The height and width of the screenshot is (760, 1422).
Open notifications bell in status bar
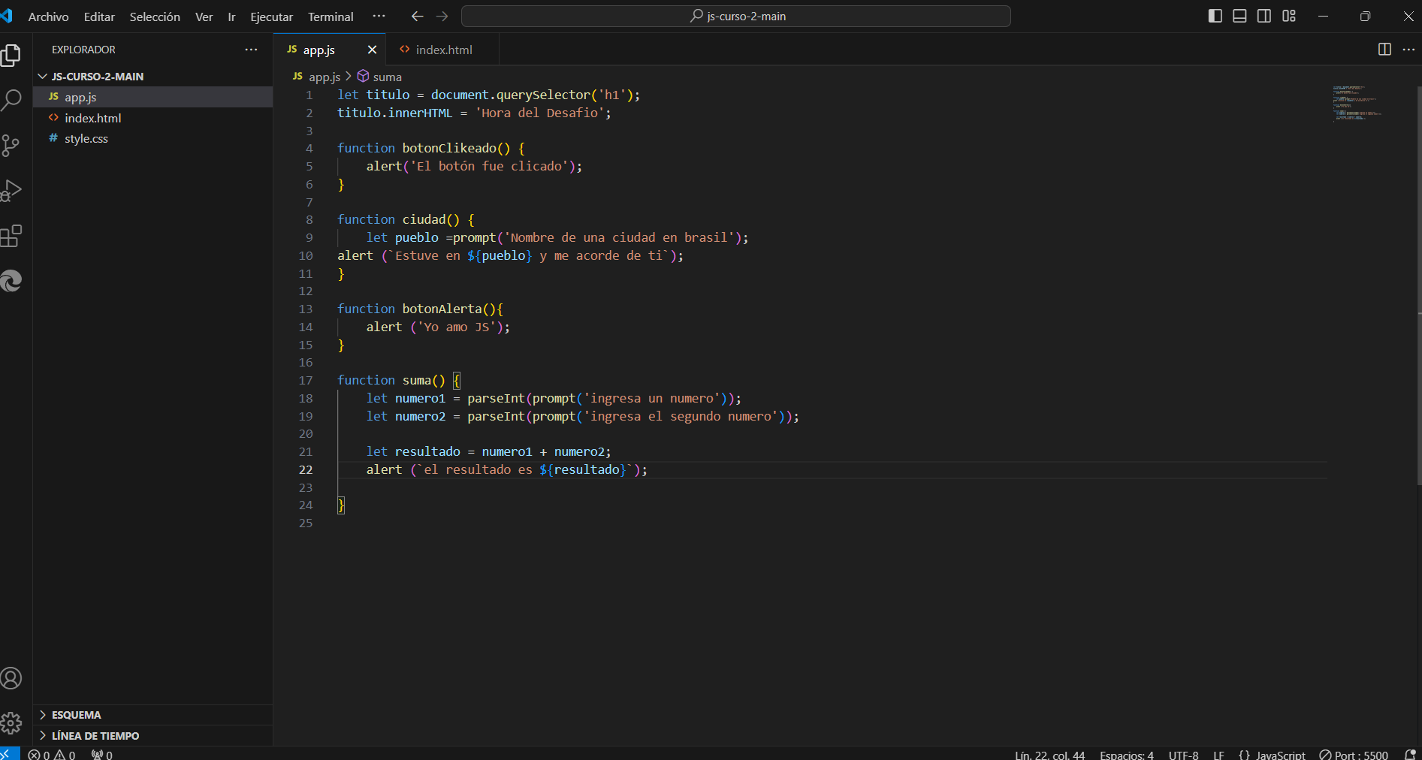(1410, 755)
